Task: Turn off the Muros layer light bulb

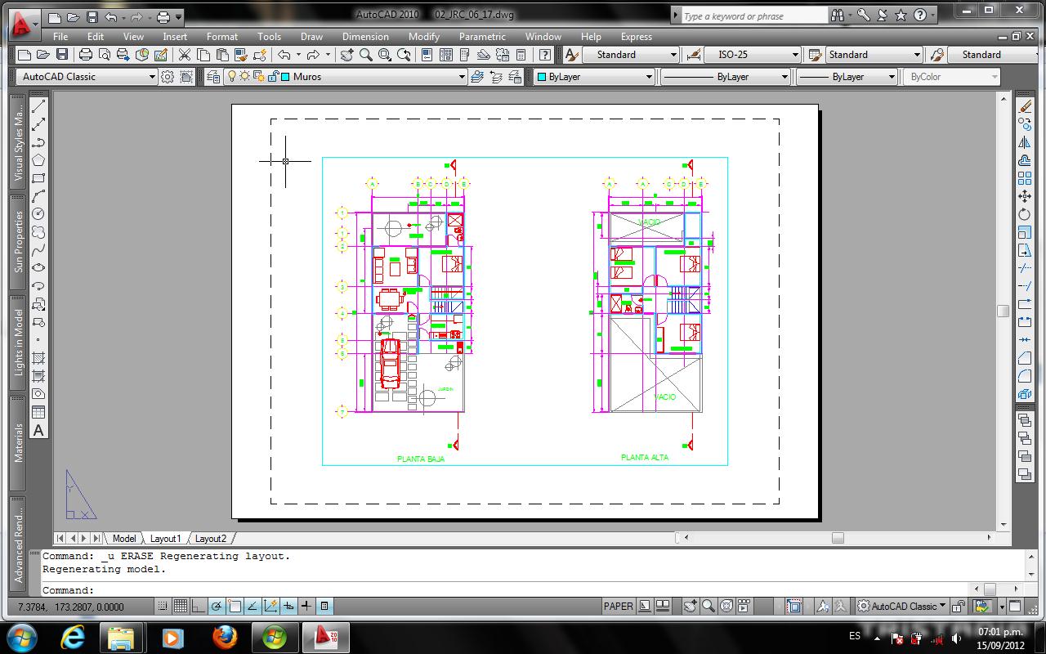Action: point(232,76)
